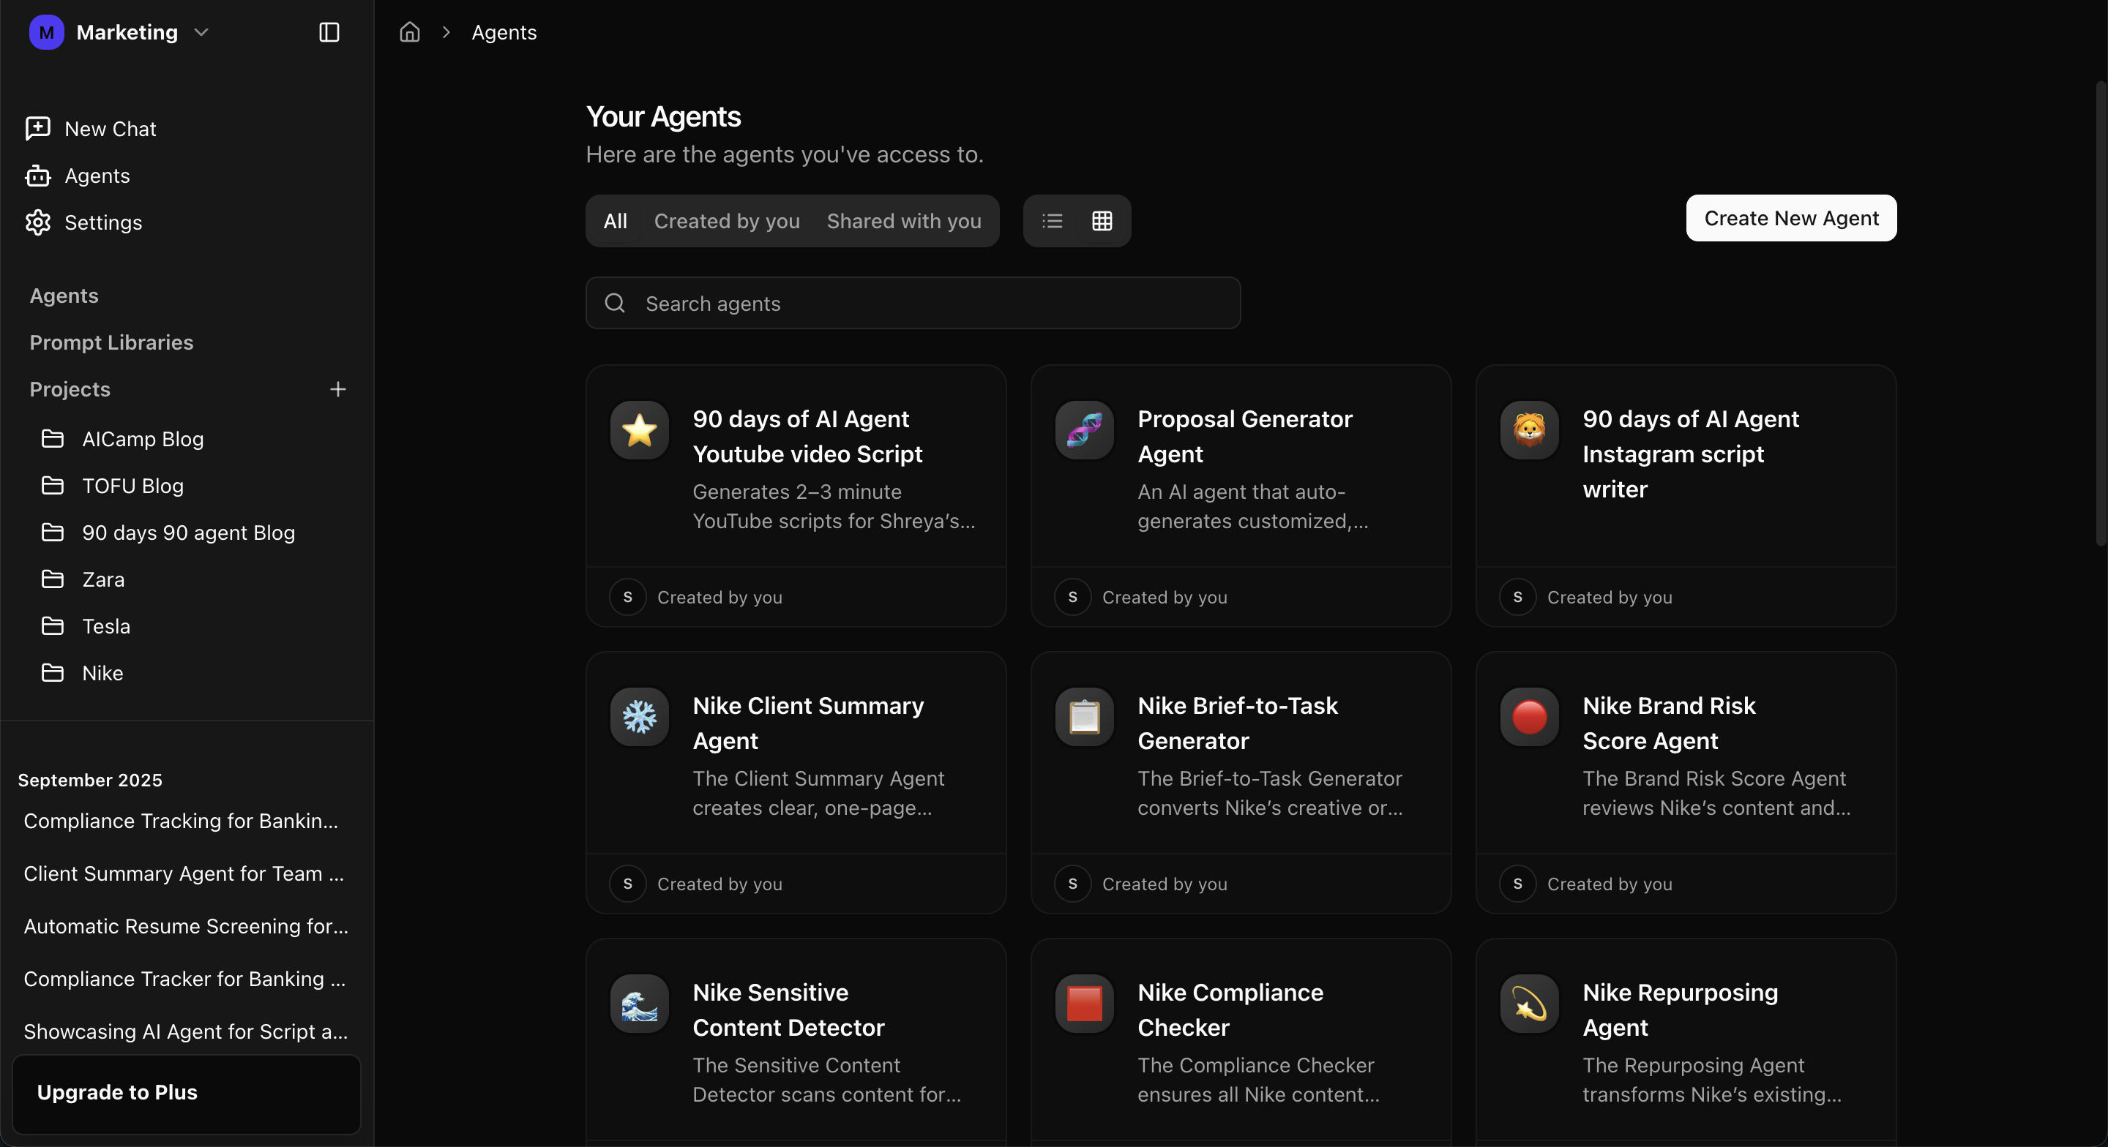This screenshot has width=2108, height=1147.
Task: Focus the Search agents field
Action: tap(913, 304)
